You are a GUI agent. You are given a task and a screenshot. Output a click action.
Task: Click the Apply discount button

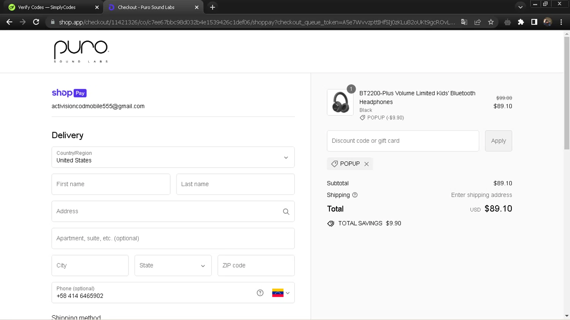[498, 141]
